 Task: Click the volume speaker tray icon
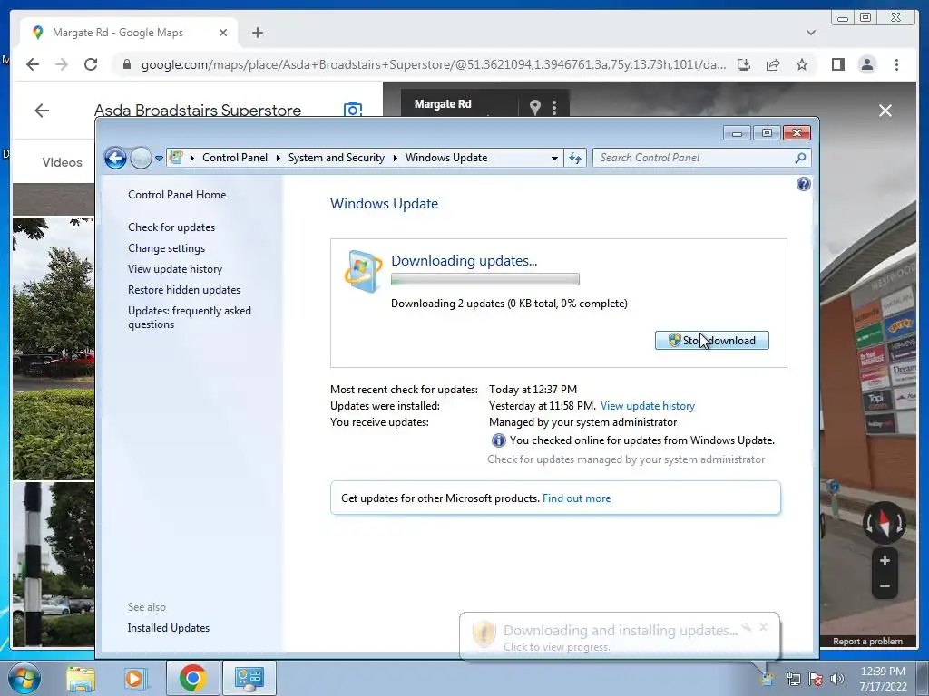(x=837, y=679)
